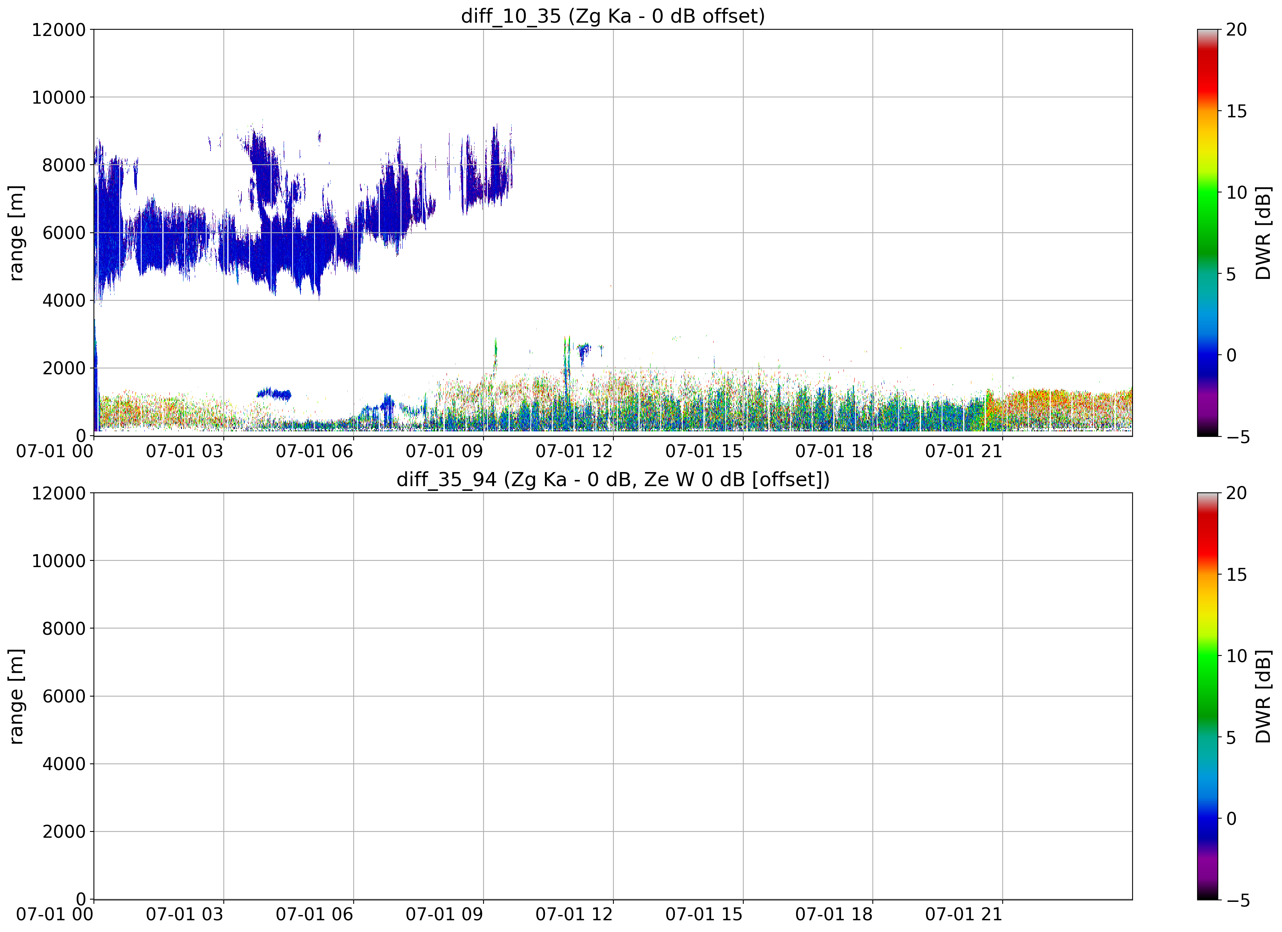The width and height of the screenshot is (1282, 932).
Task: Click the 10 tick on top colorbar
Action: coord(1236,192)
